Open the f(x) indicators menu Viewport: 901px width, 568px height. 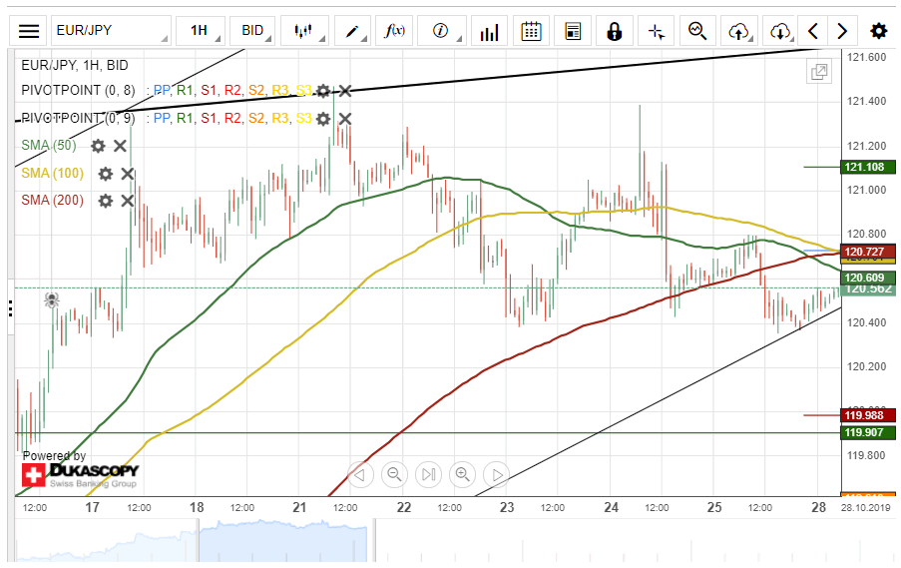coord(395,31)
